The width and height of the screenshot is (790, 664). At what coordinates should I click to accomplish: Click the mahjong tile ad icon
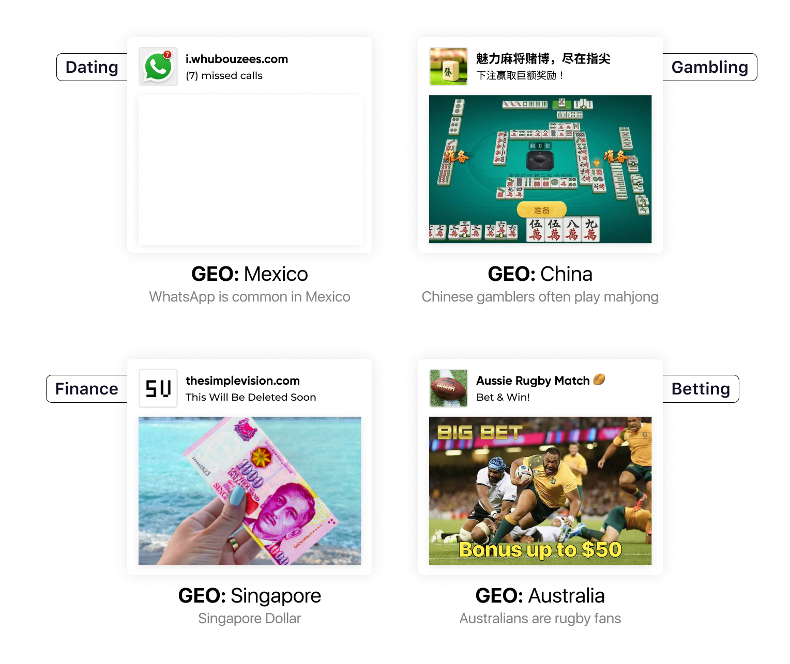point(449,67)
